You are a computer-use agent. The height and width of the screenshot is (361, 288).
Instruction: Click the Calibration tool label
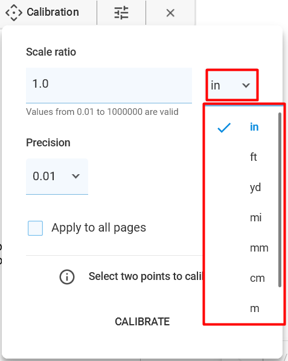point(53,12)
